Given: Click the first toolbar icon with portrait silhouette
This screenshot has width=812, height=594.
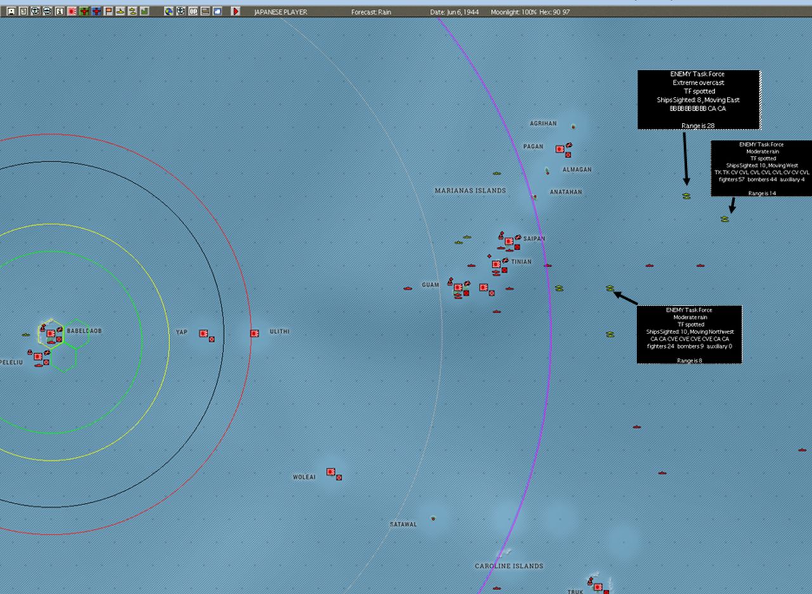Looking at the screenshot, I should [11, 11].
